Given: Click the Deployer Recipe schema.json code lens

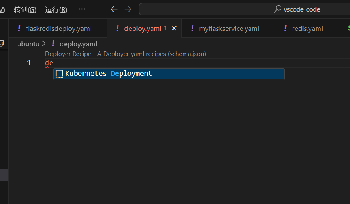Looking at the screenshot, I should [125, 54].
